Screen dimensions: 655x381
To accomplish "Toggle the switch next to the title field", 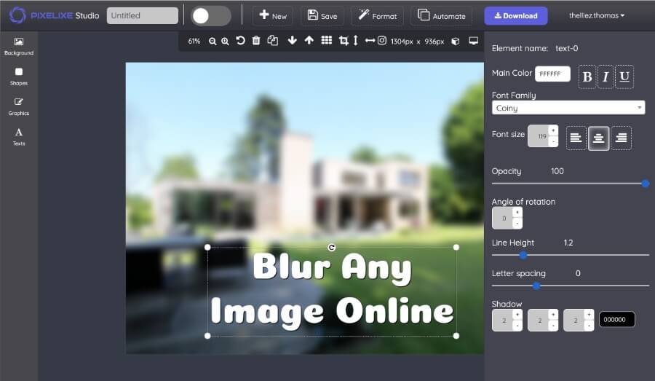I will [211, 16].
